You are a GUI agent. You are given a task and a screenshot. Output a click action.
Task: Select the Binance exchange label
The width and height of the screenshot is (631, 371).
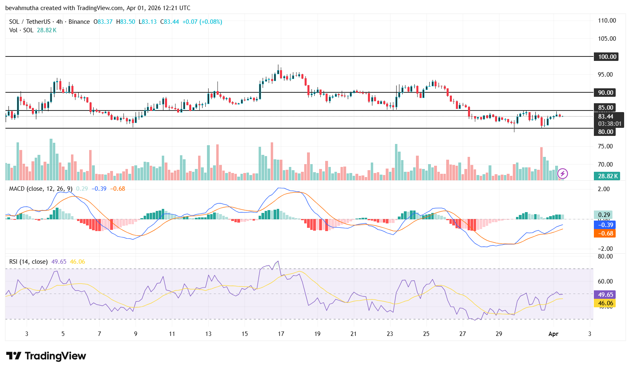click(79, 22)
